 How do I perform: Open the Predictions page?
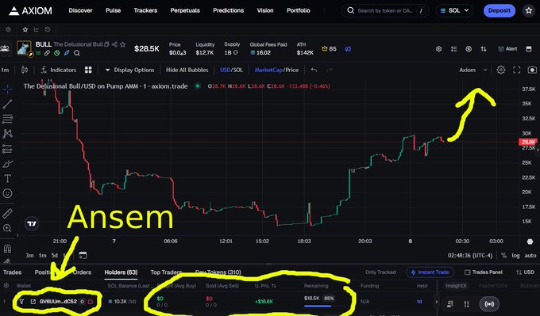[x=229, y=10]
